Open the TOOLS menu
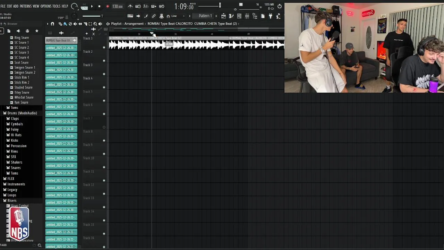 click(56, 6)
